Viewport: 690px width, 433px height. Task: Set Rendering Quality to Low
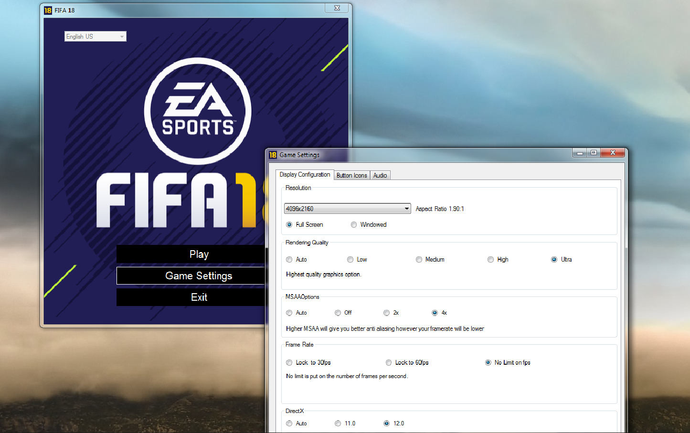click(x=350, y=260)
